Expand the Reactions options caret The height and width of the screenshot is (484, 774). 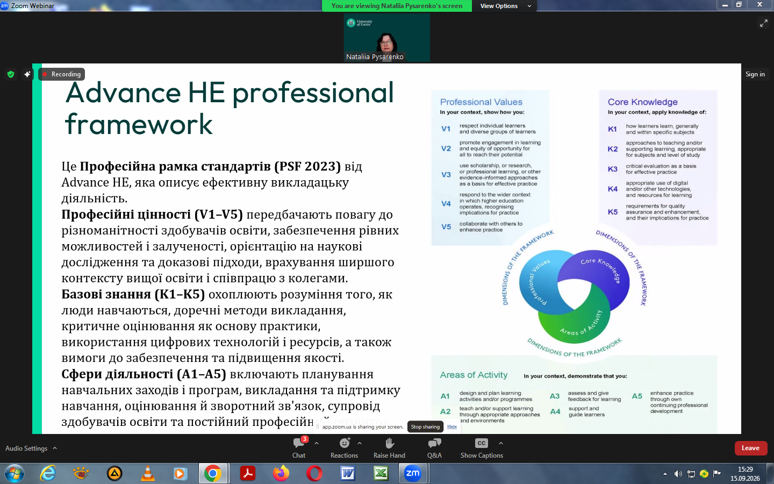click(360, 443)
